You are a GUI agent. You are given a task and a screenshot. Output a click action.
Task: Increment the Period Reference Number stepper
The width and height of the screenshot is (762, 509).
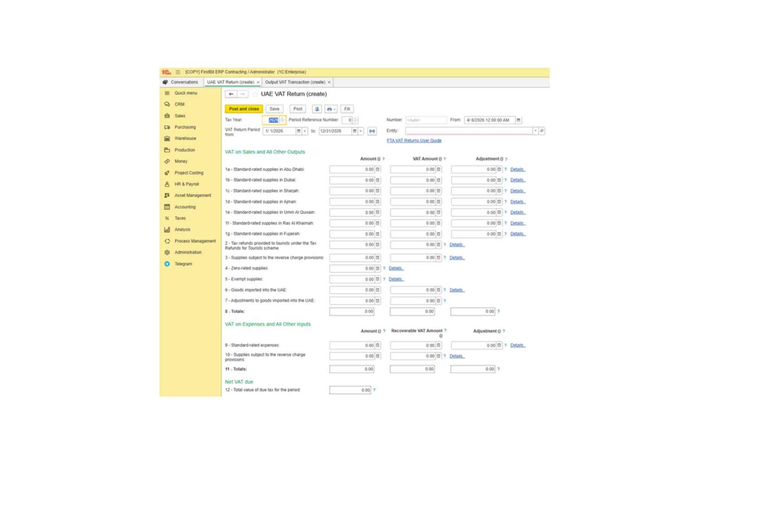(355, 118)
